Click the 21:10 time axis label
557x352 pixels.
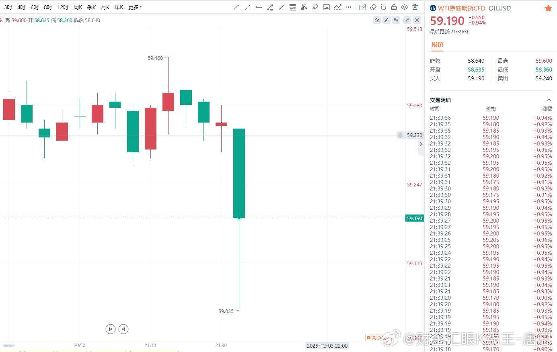(150, 346)
